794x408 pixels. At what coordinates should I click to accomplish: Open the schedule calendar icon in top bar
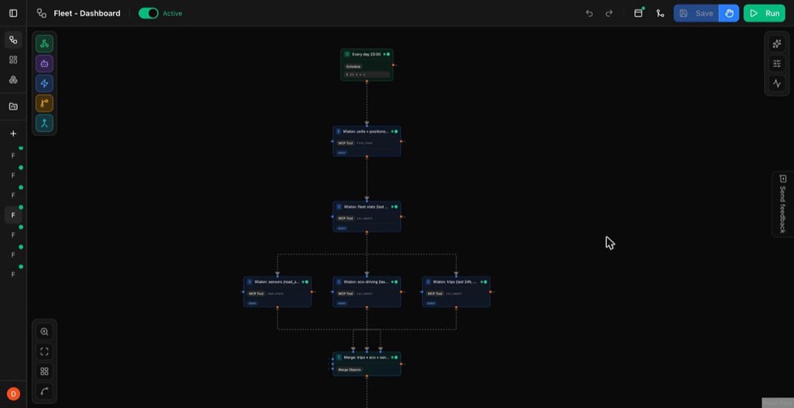coord(638,13)
